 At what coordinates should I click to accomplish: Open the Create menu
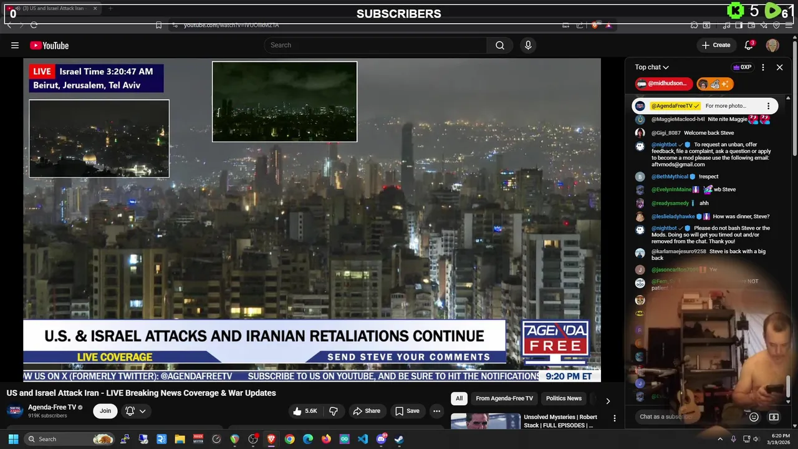716,45
